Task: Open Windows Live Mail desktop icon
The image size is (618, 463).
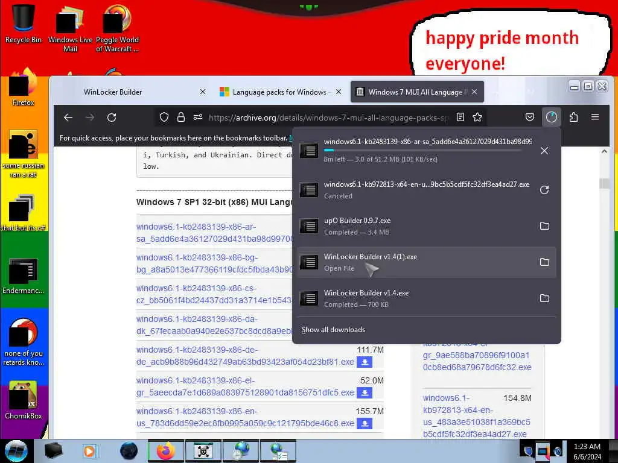Action: pos(70,28)
